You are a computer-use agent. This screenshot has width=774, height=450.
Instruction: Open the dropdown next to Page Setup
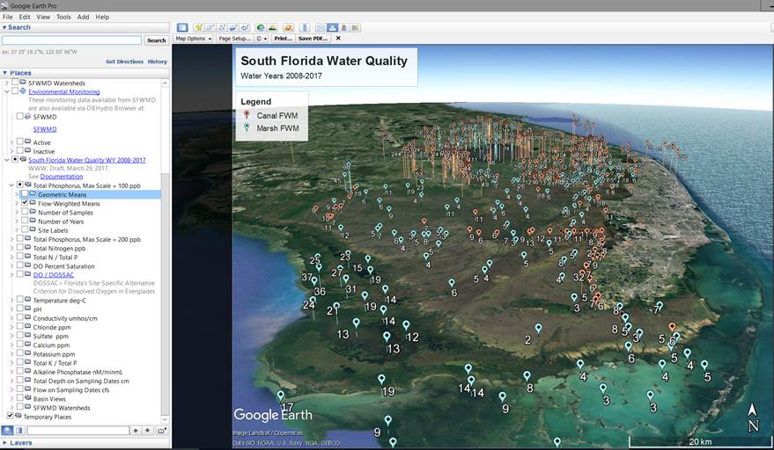262,38
